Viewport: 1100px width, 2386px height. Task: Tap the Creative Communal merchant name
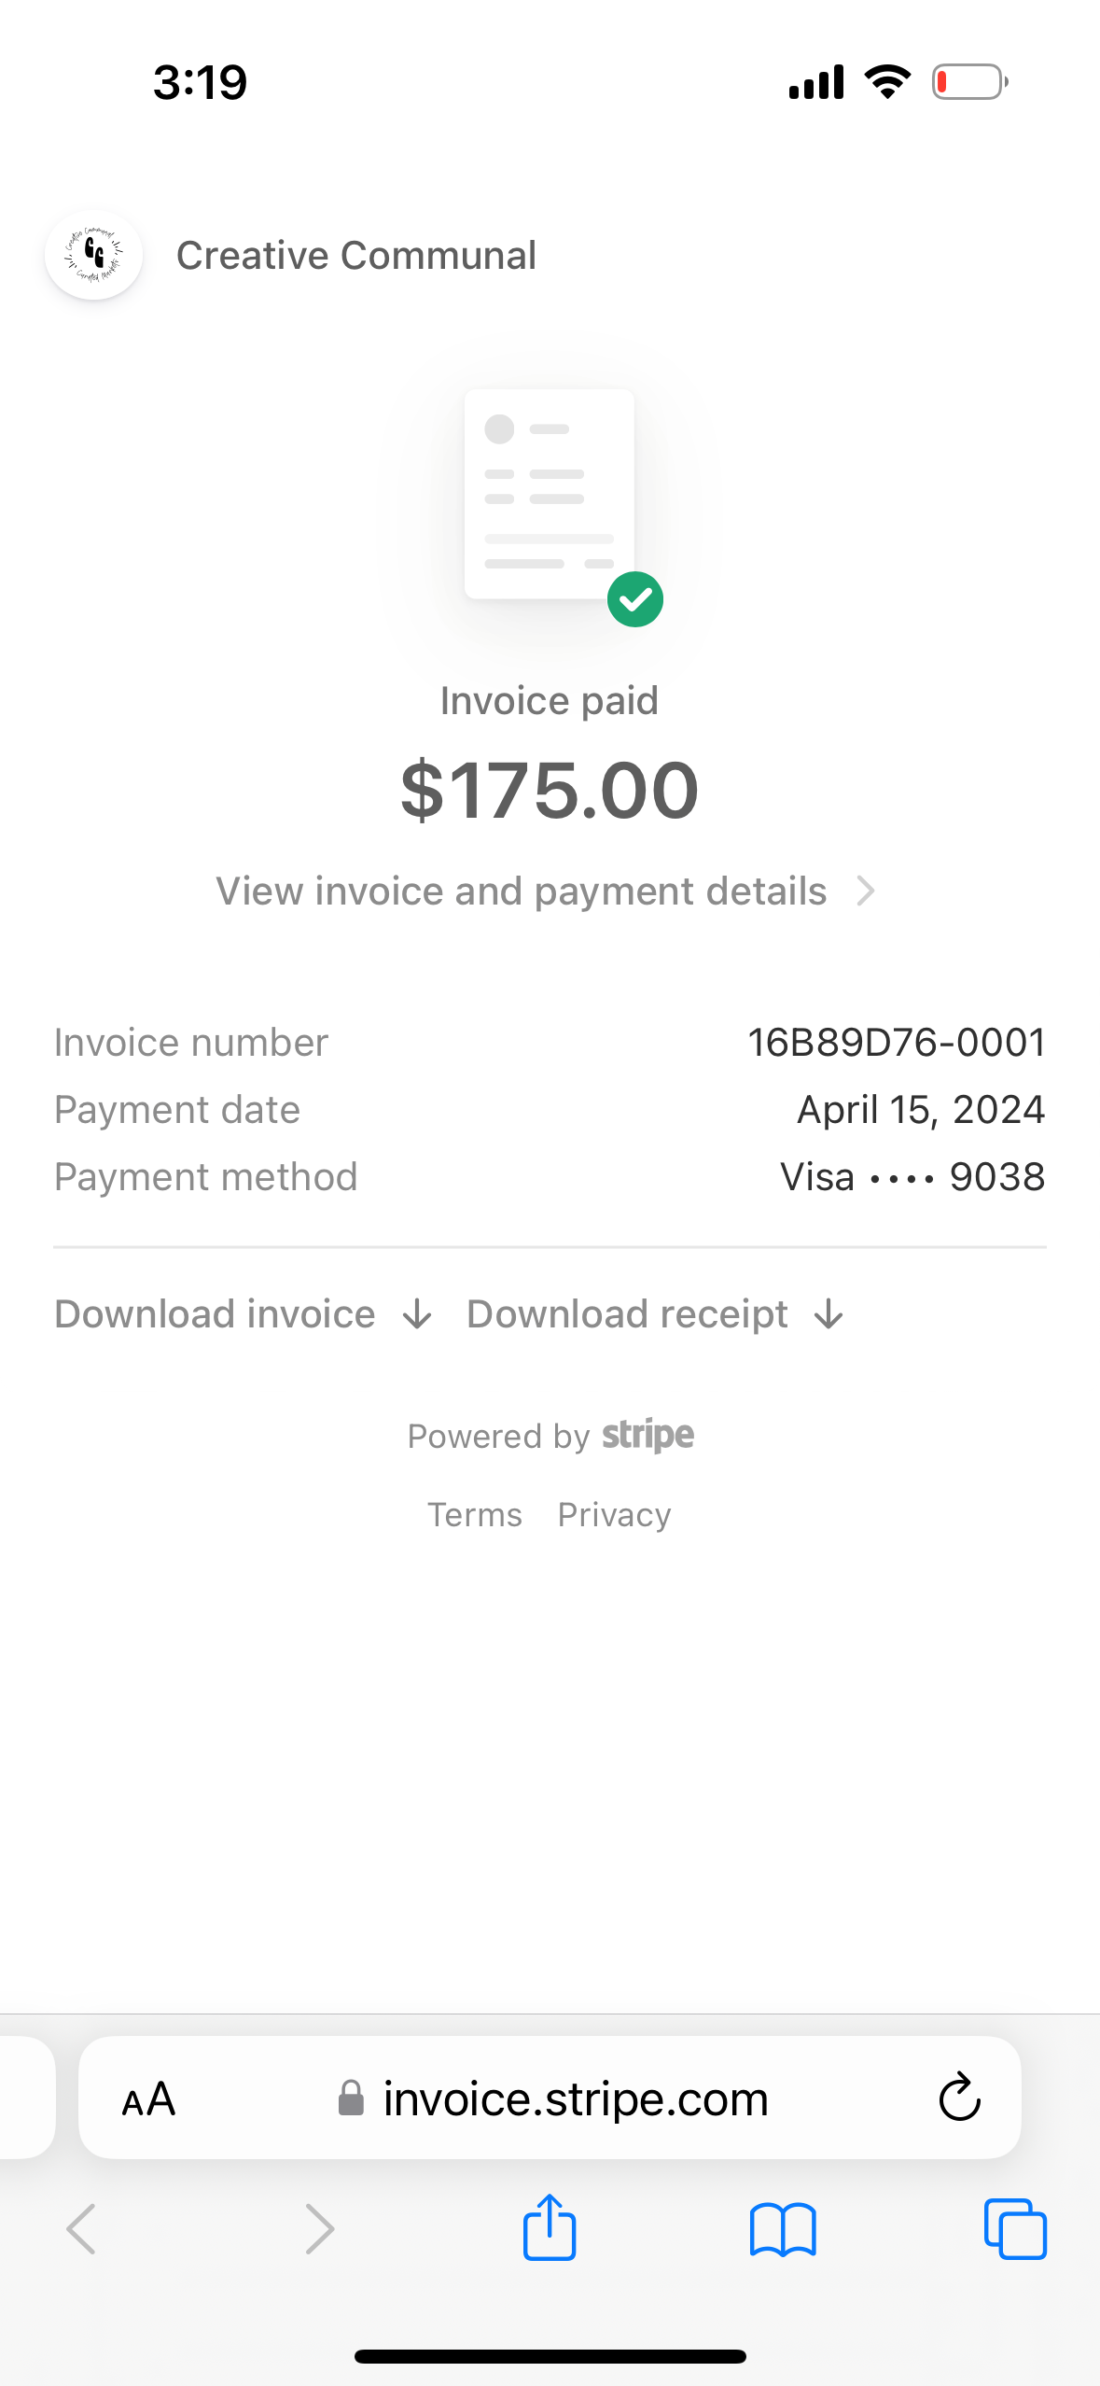click(x=356, y=255)
